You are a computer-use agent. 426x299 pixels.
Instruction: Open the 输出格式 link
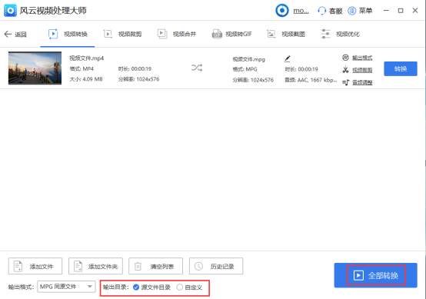[362, 58]
